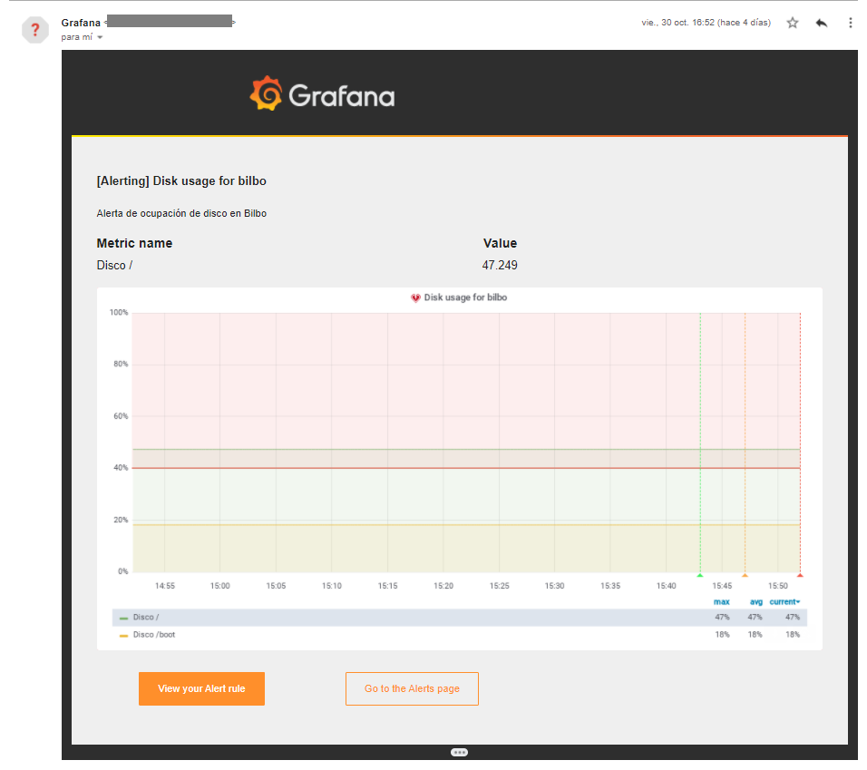The image size is (867, 770).
Task: Select the 'Disco /boot' legend row
Action: [460, 635]
